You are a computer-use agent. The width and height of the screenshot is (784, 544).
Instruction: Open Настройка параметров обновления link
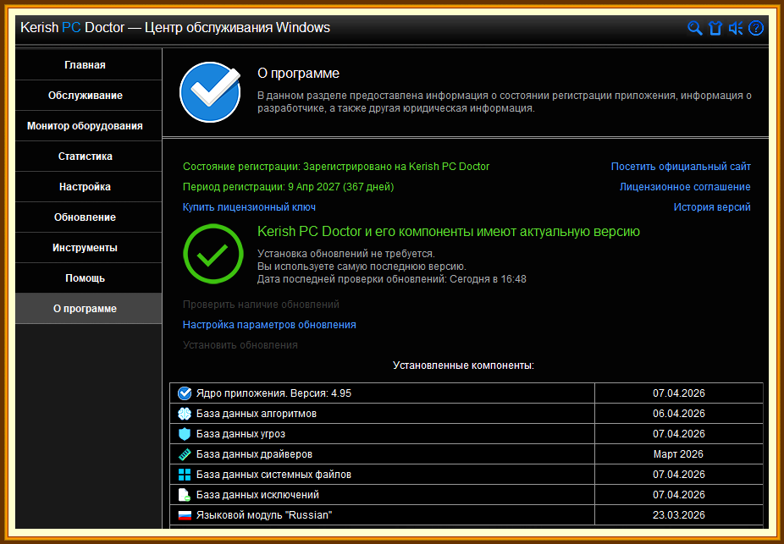click(269, 325)
